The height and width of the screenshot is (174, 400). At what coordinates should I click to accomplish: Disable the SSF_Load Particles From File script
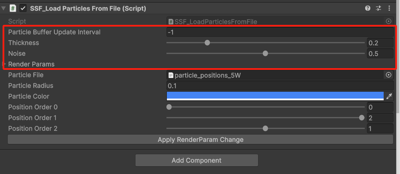(23, 8)
